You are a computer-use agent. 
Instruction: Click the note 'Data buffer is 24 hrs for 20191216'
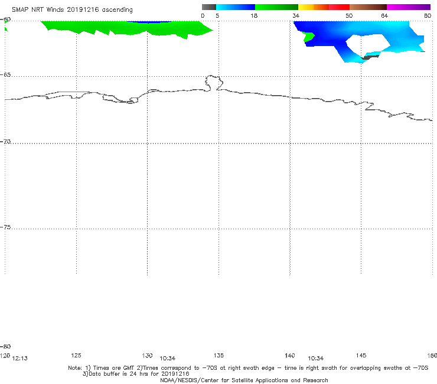136,374
